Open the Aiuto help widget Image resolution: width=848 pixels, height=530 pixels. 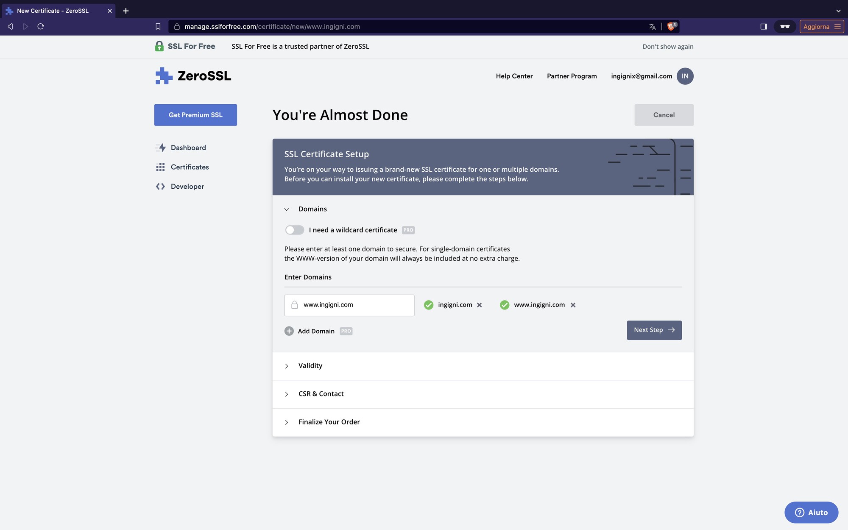point(812,513)
